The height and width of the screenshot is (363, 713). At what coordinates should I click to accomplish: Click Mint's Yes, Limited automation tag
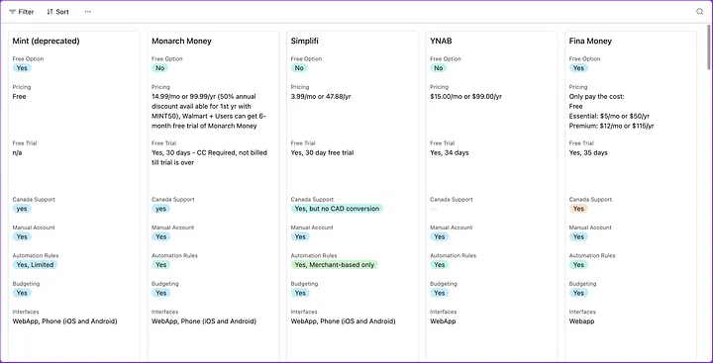click(x=35, y=265)
